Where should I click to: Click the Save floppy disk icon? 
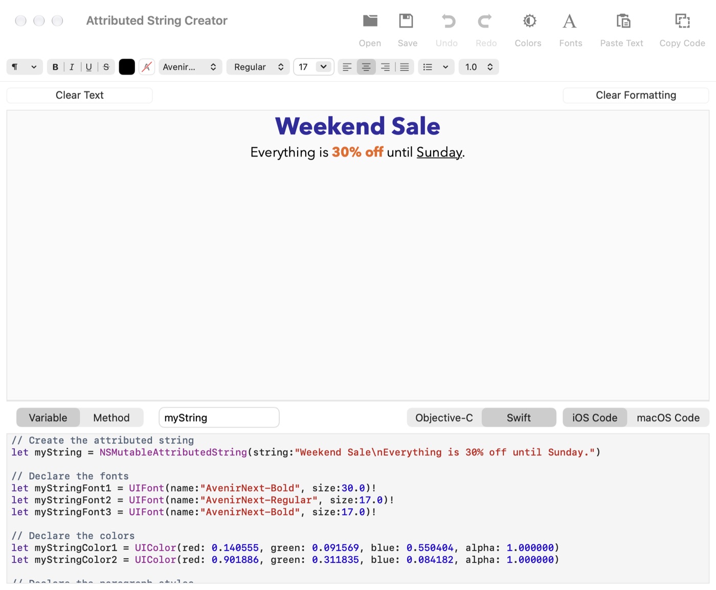coord(407,21)
